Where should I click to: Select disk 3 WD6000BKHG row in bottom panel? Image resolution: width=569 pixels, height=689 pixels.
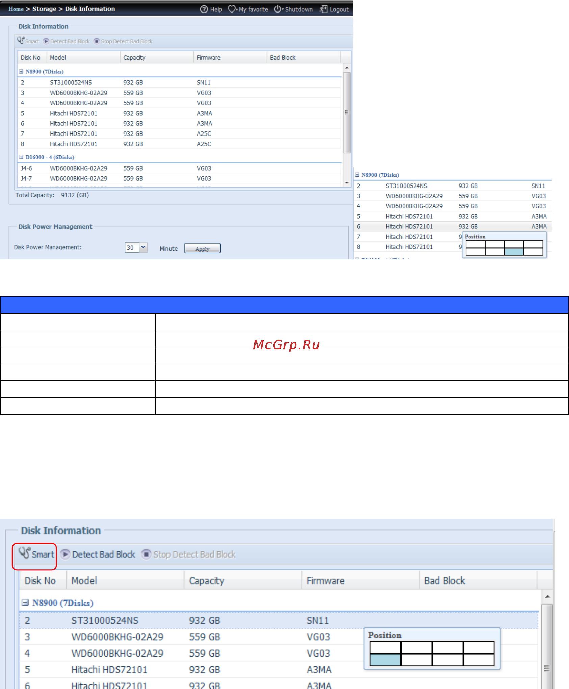[279, 637]
